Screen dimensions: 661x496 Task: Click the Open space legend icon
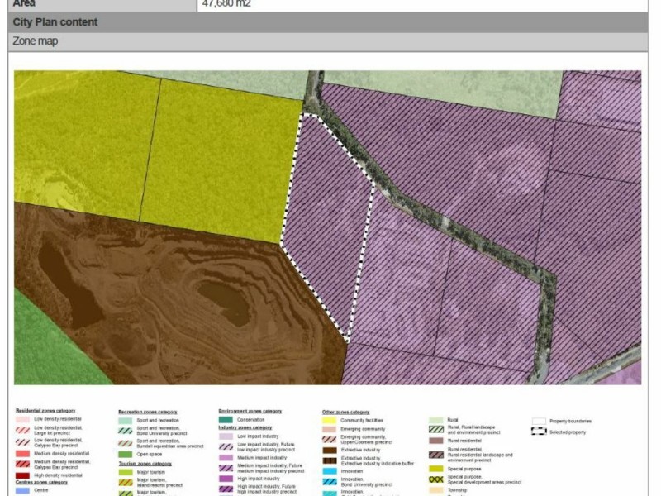tap(126, 454)
